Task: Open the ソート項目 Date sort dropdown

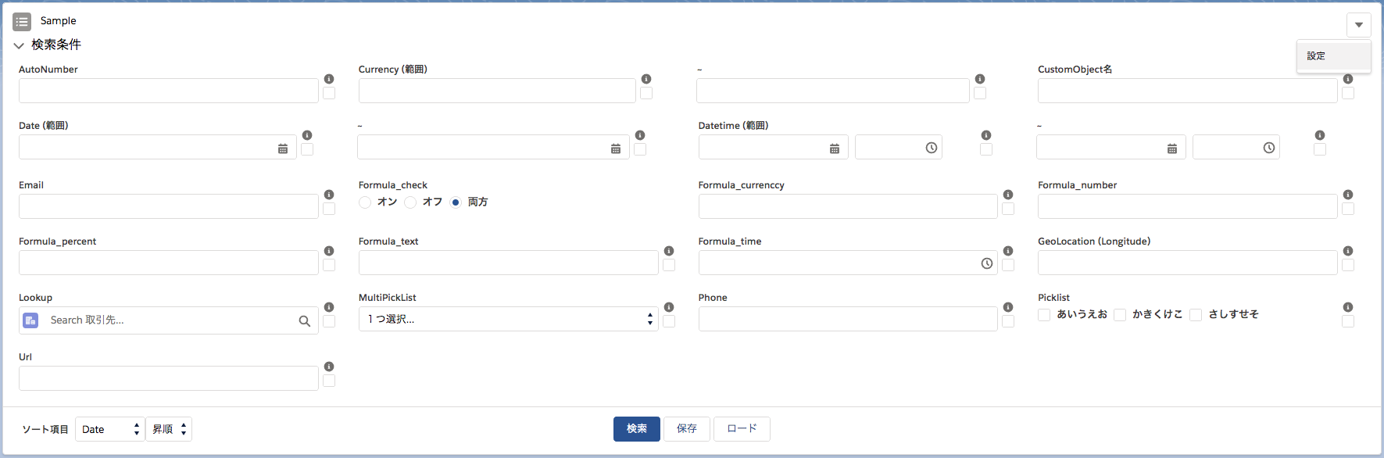Action: pyautogui.click(x=110, y=429)
